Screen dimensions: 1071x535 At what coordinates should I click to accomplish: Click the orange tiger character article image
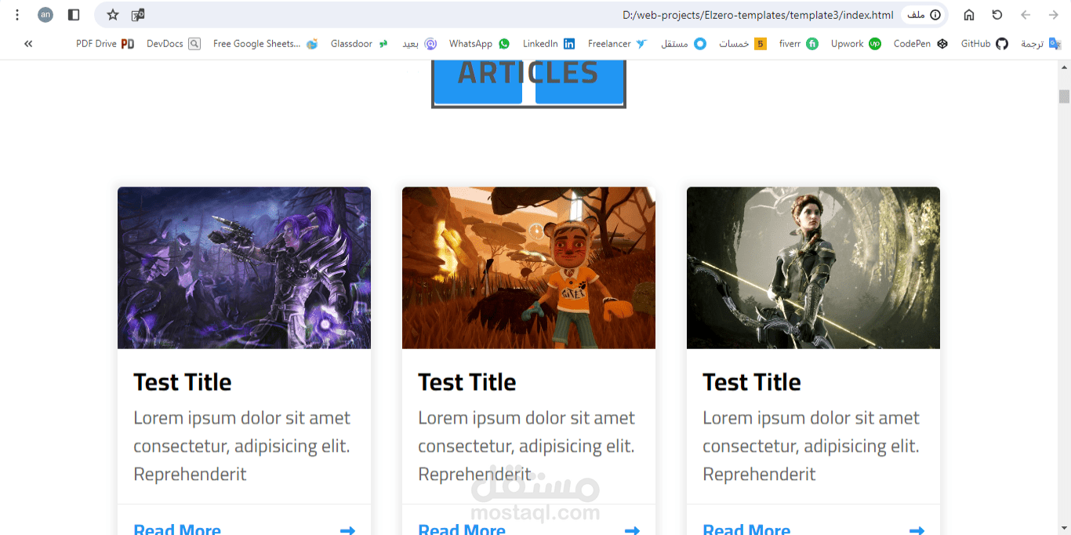point(528,267)
